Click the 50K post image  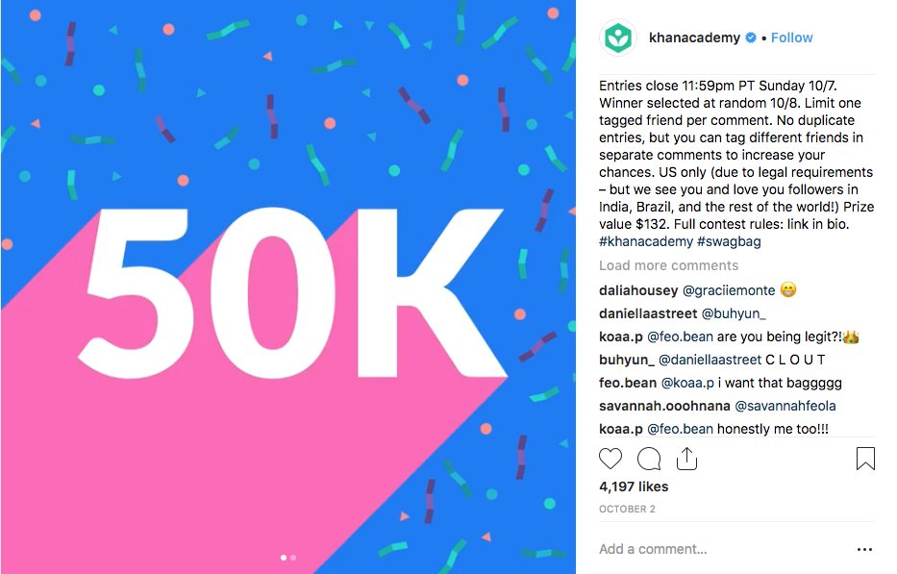288,288
